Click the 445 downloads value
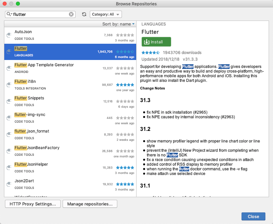Image resolution: width=273 pixels, height=224 pixels. tap(110, 118)
